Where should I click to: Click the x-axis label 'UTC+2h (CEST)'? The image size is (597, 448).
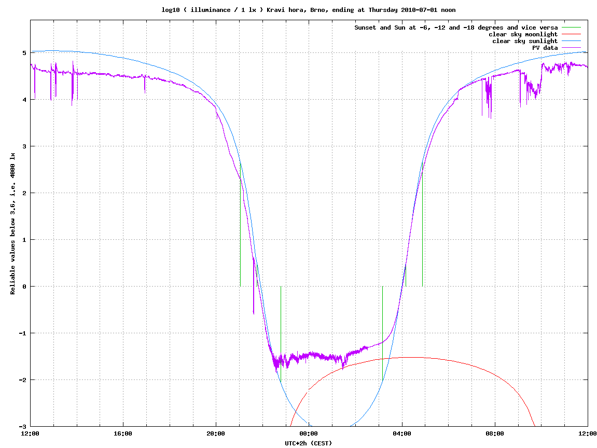(x=309, y=443)
